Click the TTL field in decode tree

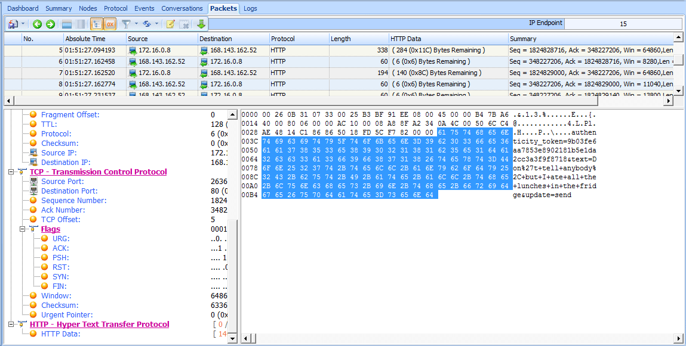coord(49,124)
